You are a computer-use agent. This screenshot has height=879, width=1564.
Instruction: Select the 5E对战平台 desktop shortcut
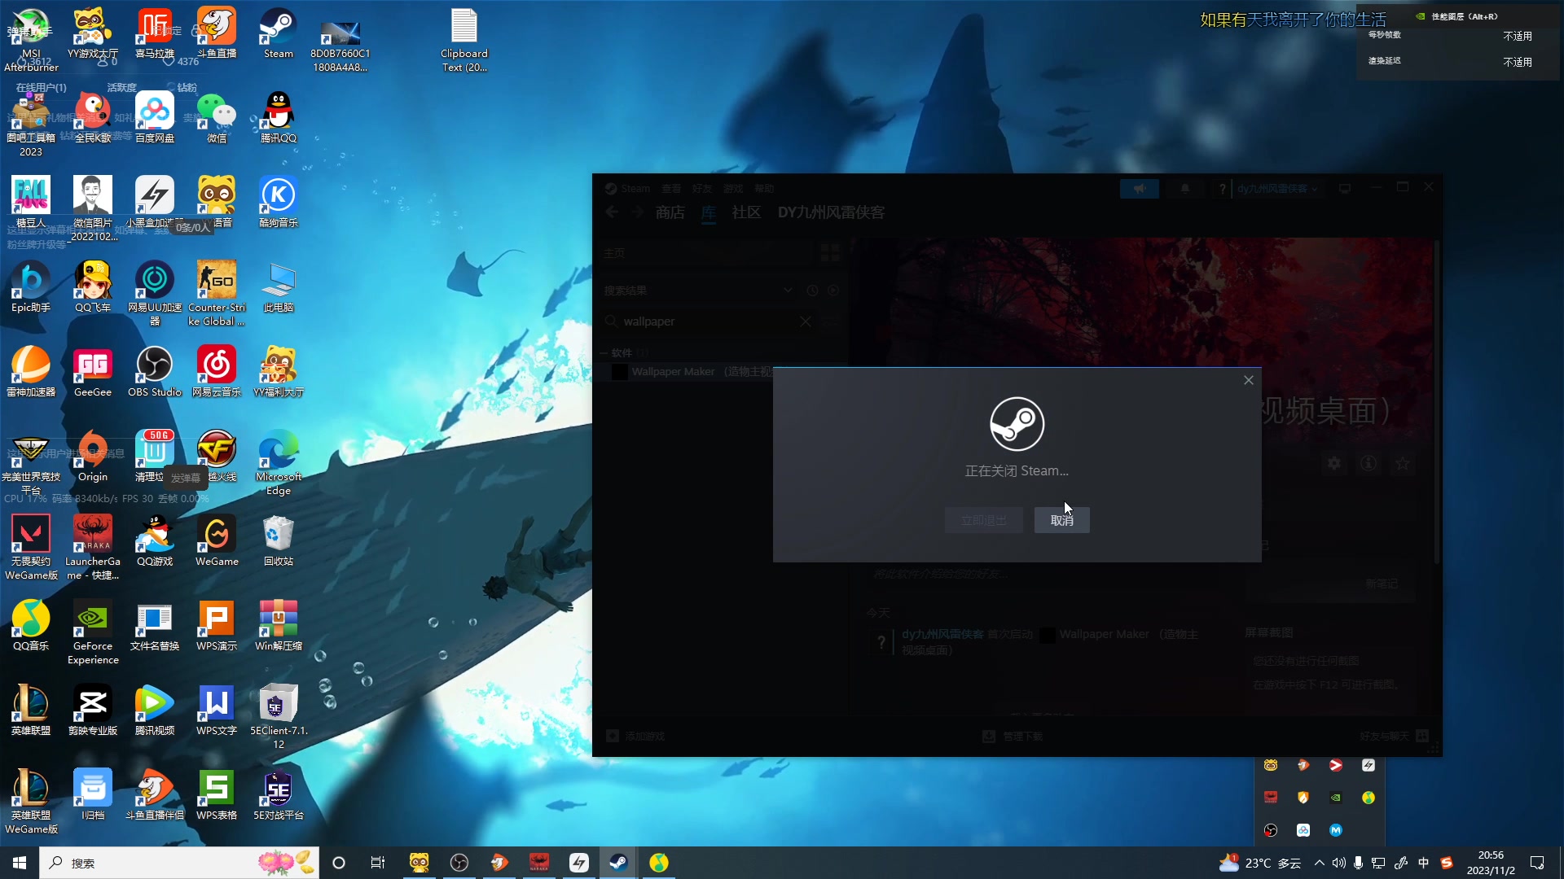(x=279, y=795)
